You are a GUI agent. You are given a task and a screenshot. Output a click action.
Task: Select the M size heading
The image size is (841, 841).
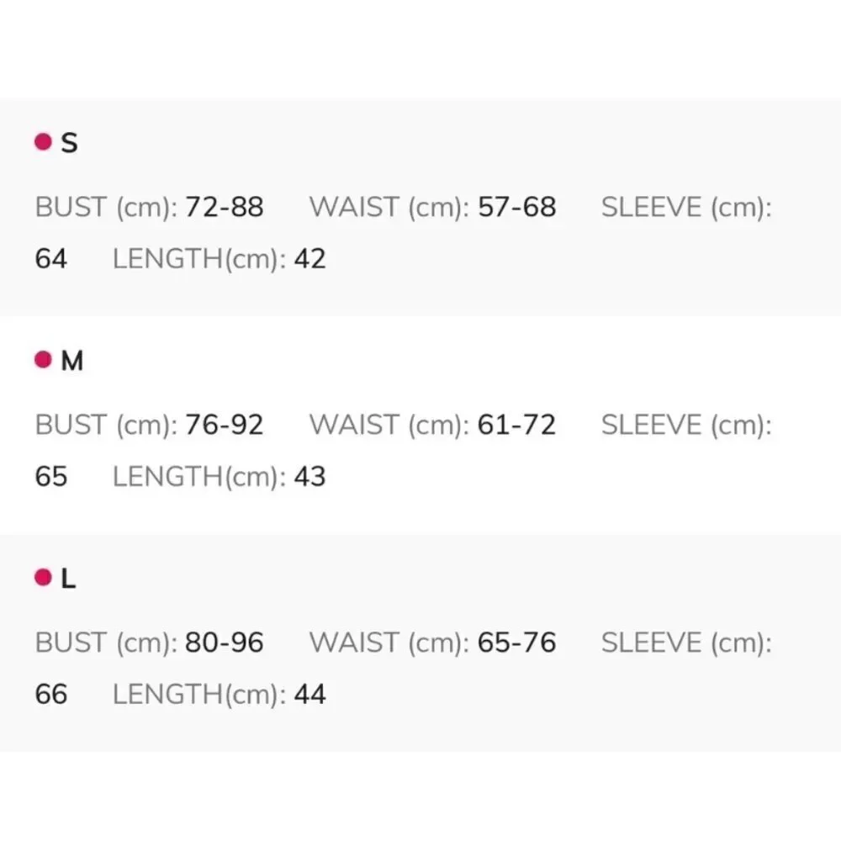click(72, 362)
